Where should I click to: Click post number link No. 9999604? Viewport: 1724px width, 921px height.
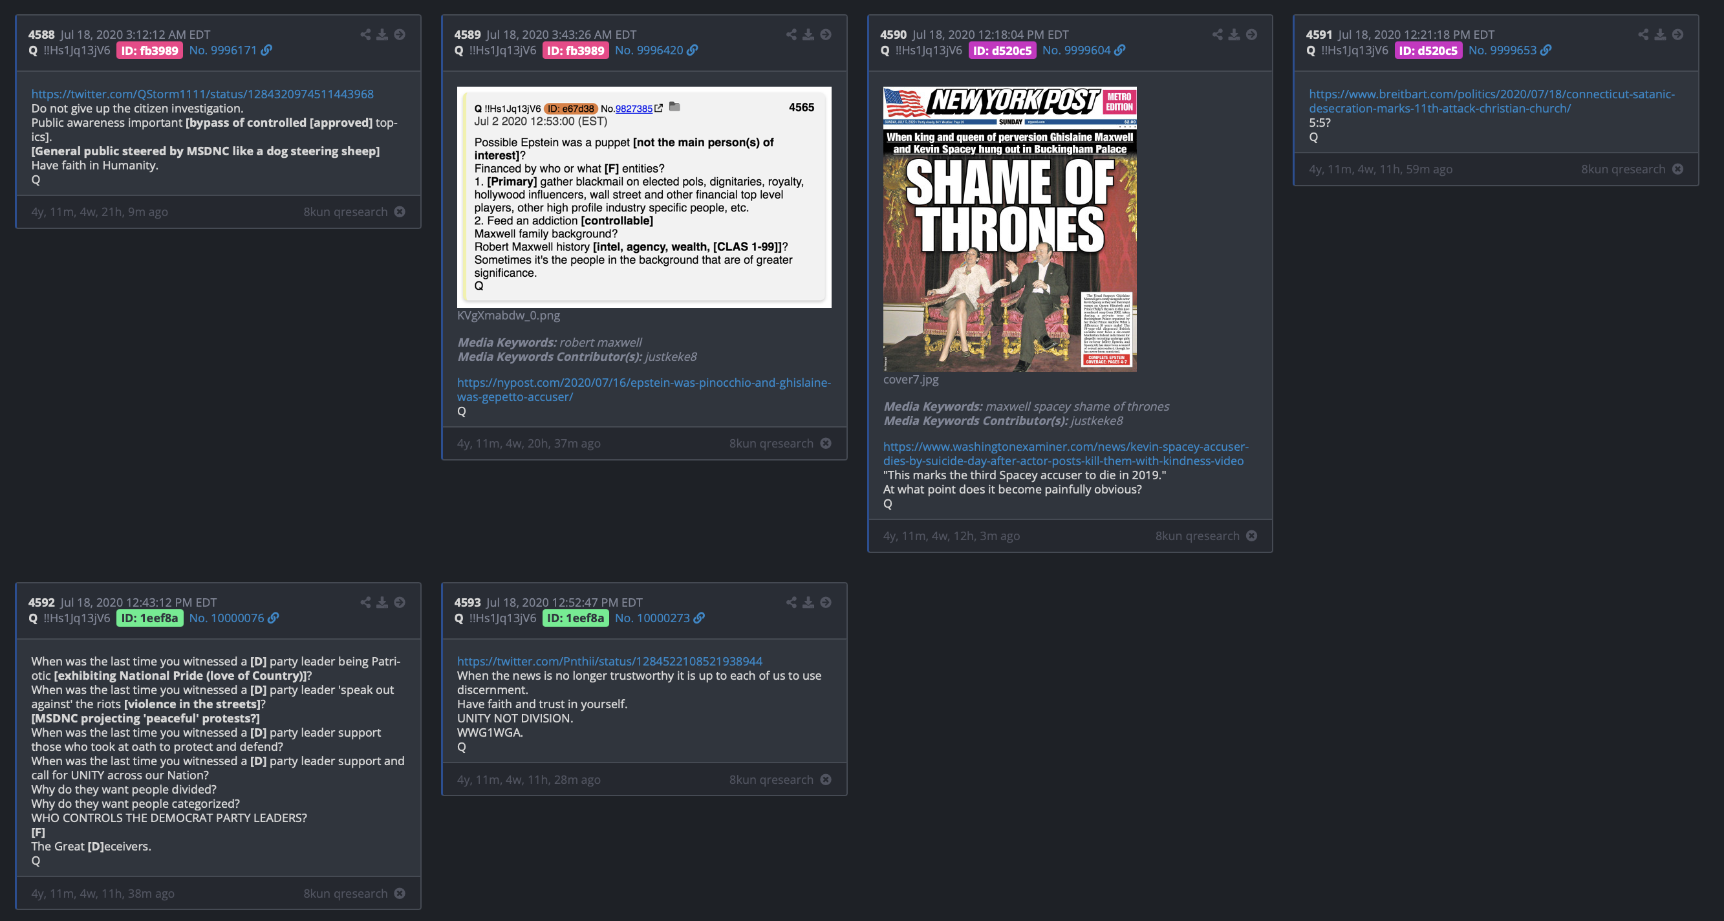pos(1076,50)
